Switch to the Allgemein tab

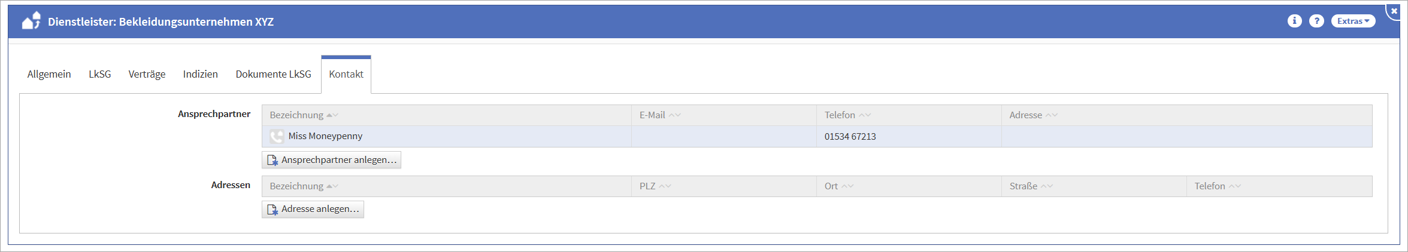click(49, 74)
